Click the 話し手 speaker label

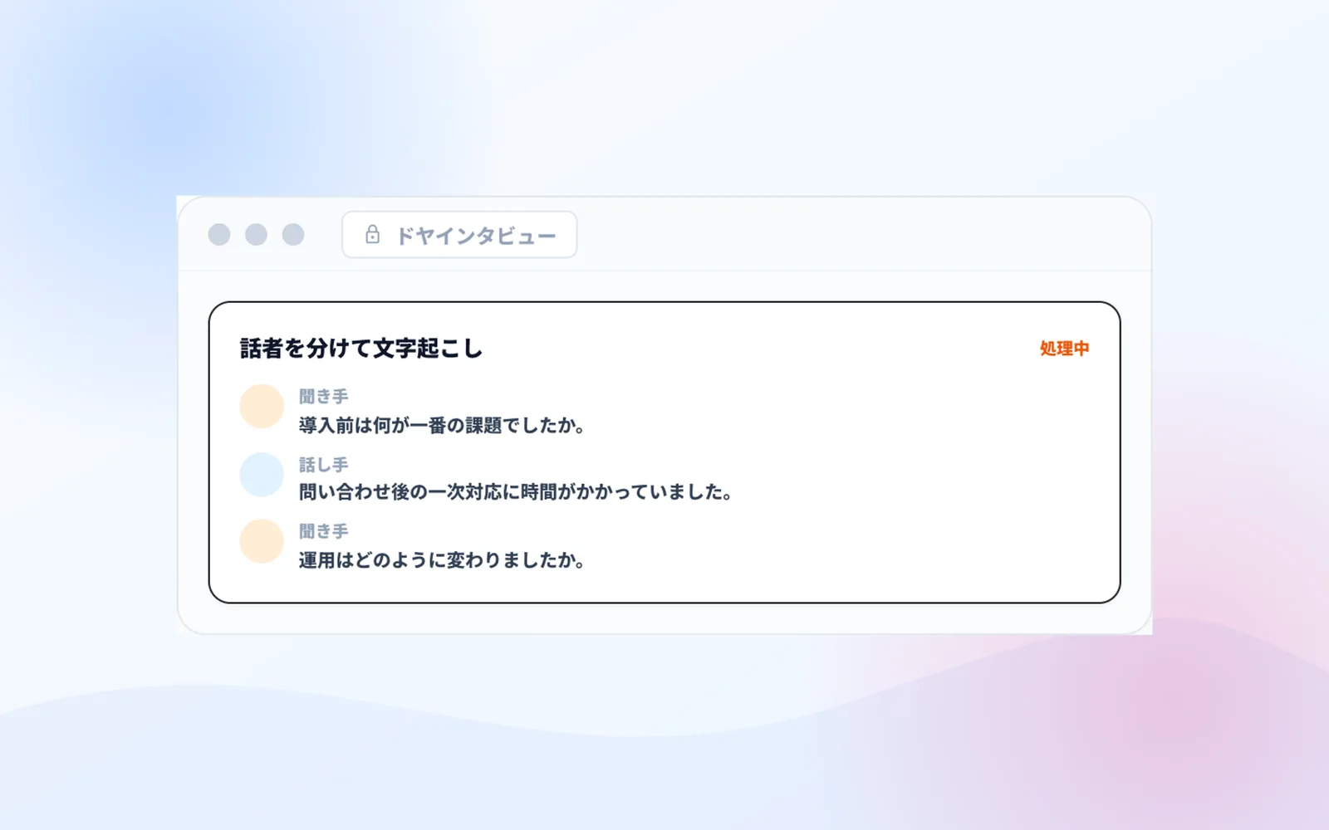click(x=324, y=465)
